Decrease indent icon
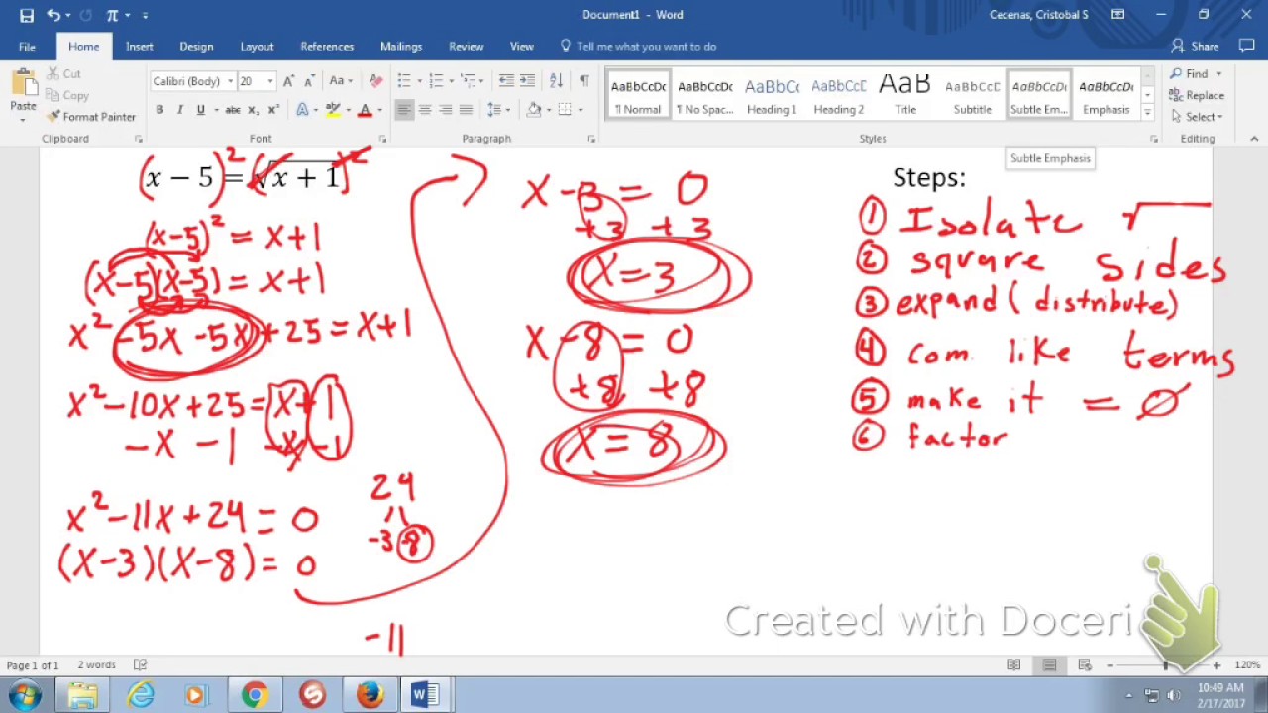 click(506, 81)
